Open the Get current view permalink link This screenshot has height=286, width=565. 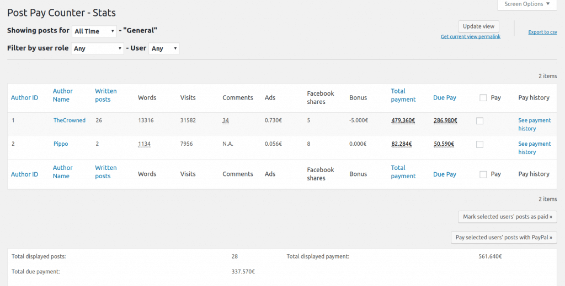[470, 37]
